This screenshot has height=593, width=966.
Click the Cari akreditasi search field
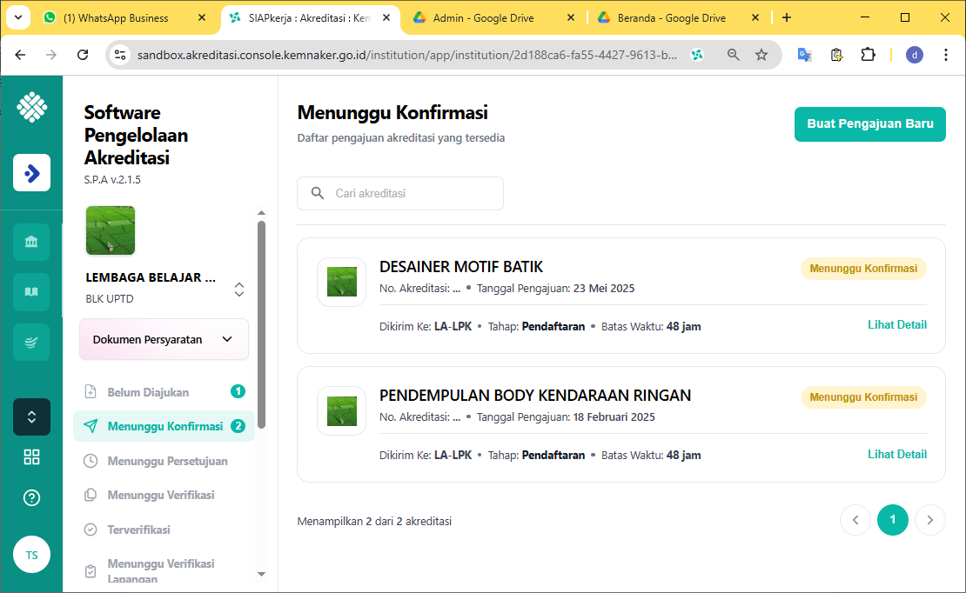coord(400,193)
